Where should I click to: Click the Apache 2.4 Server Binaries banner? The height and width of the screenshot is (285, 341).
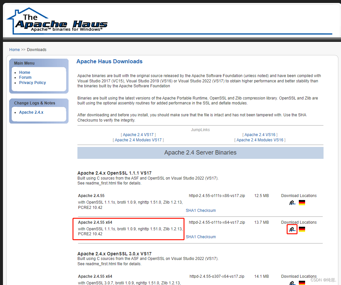[200, 153]
